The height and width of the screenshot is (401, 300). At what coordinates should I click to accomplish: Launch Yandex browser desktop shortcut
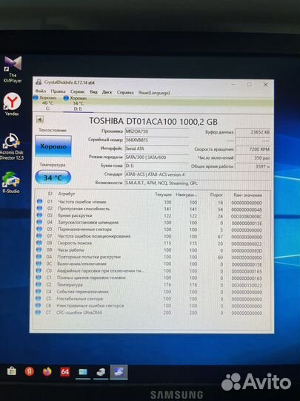(12, 105)
